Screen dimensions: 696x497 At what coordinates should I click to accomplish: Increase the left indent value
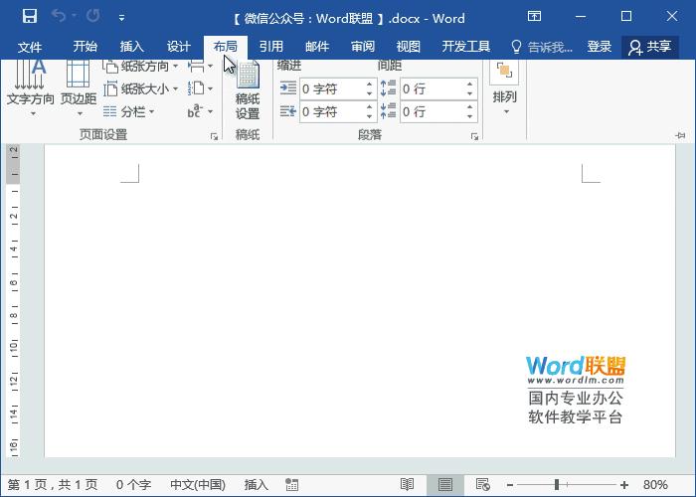point(369,83)
